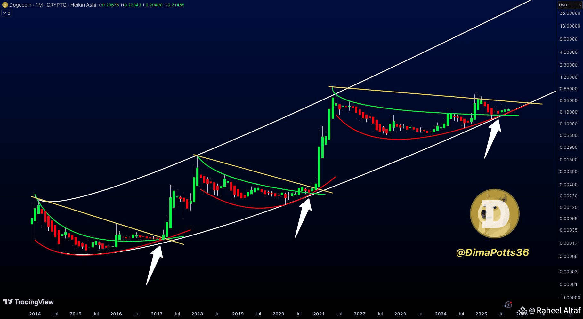
Task: Click the Binance diamond logo watermark
Action: [x=522, y=310]
